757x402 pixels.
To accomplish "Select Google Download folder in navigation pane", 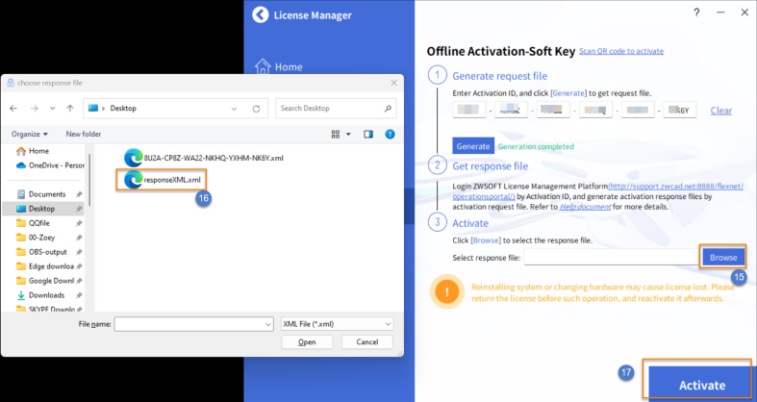I will pos(45,281).
